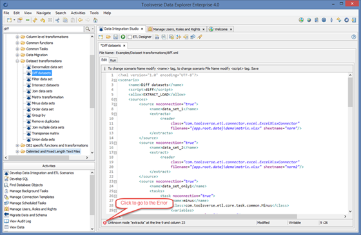Click the editor vertical scrollbar thumb
This screenshot has width=361, height=235.
pyautogui.click(x=350, y=92)
